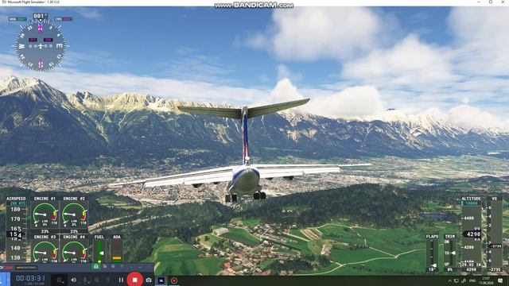
Task: Click the red Bandicam stop recording button
Action: (x=134, y=280)
